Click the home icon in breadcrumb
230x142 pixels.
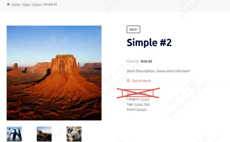(x=8, y=4)
